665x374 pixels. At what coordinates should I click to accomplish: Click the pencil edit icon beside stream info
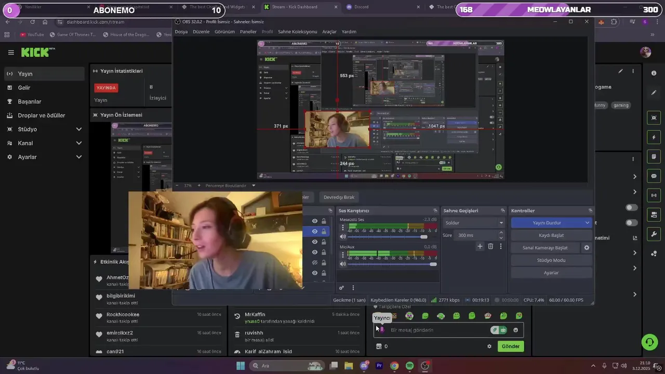coord(620,71)
